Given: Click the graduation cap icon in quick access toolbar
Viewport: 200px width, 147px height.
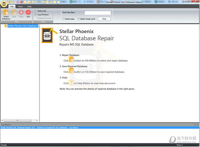Looking at the screenshot, I should coord(51,2).
